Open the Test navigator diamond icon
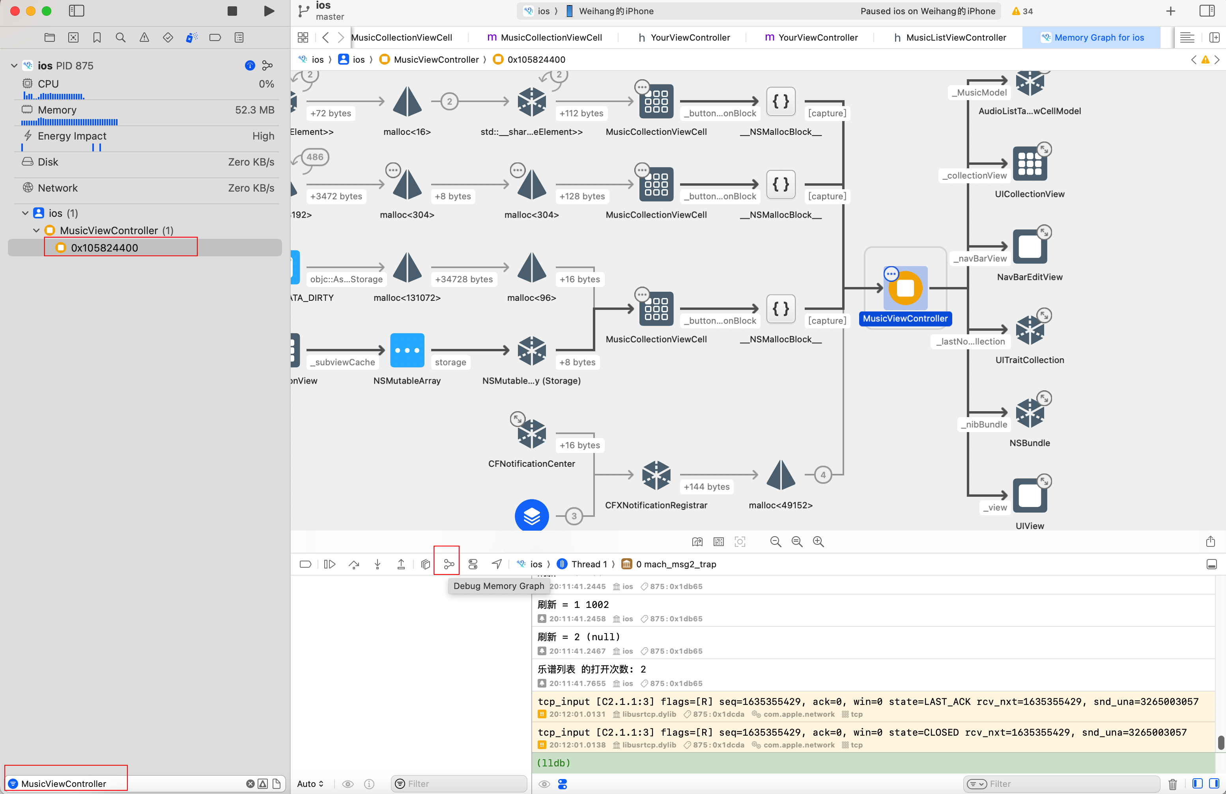This screenshot has width=1226, height=794. click(x=168, y=37)
